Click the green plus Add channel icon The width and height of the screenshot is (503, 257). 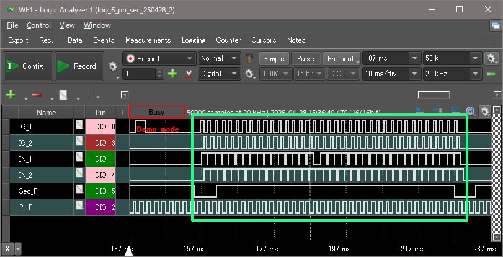click(11, 95)
